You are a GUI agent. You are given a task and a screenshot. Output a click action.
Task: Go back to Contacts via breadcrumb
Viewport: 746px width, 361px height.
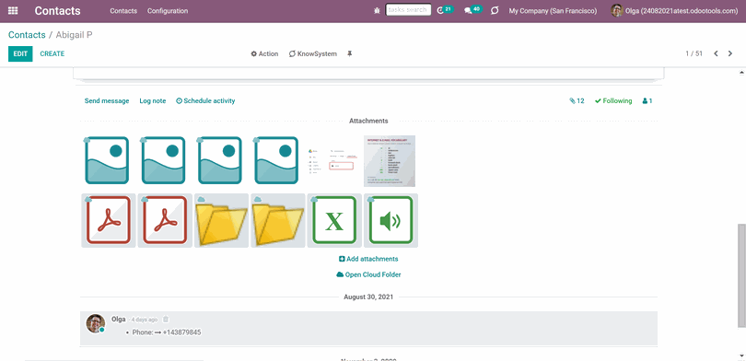(27, 35)
